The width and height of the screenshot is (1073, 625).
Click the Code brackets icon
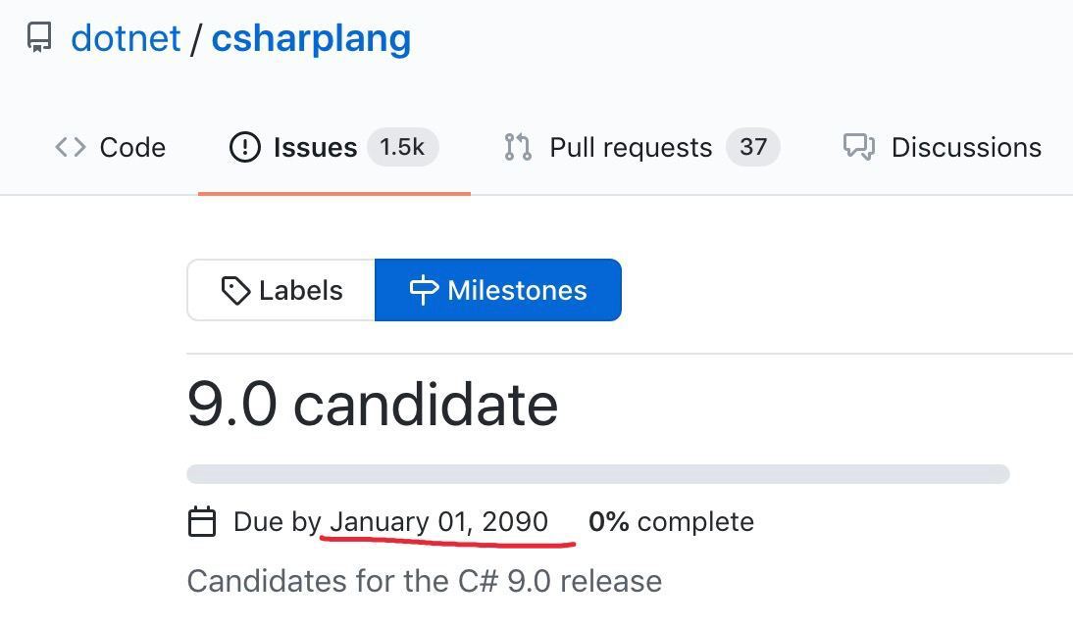pyautogui.click(x=71, y=147)
